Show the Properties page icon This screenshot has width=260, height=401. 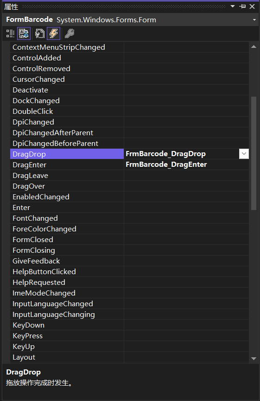click(40, 33)
